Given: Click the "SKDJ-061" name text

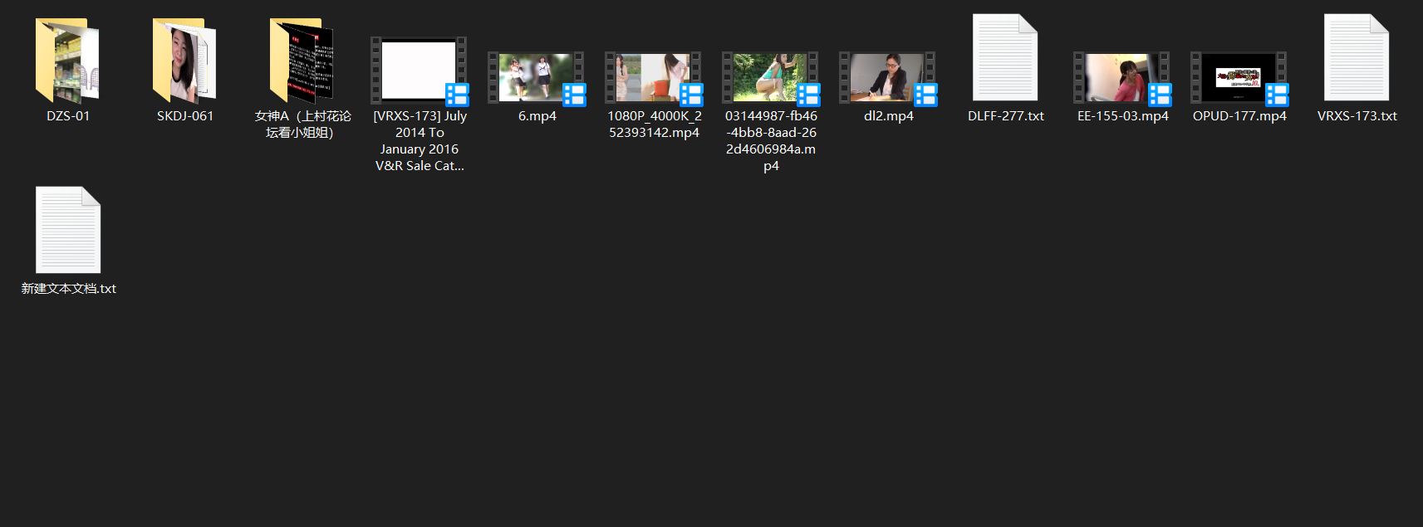Looking at the screenshot, I should pos(185,116).
